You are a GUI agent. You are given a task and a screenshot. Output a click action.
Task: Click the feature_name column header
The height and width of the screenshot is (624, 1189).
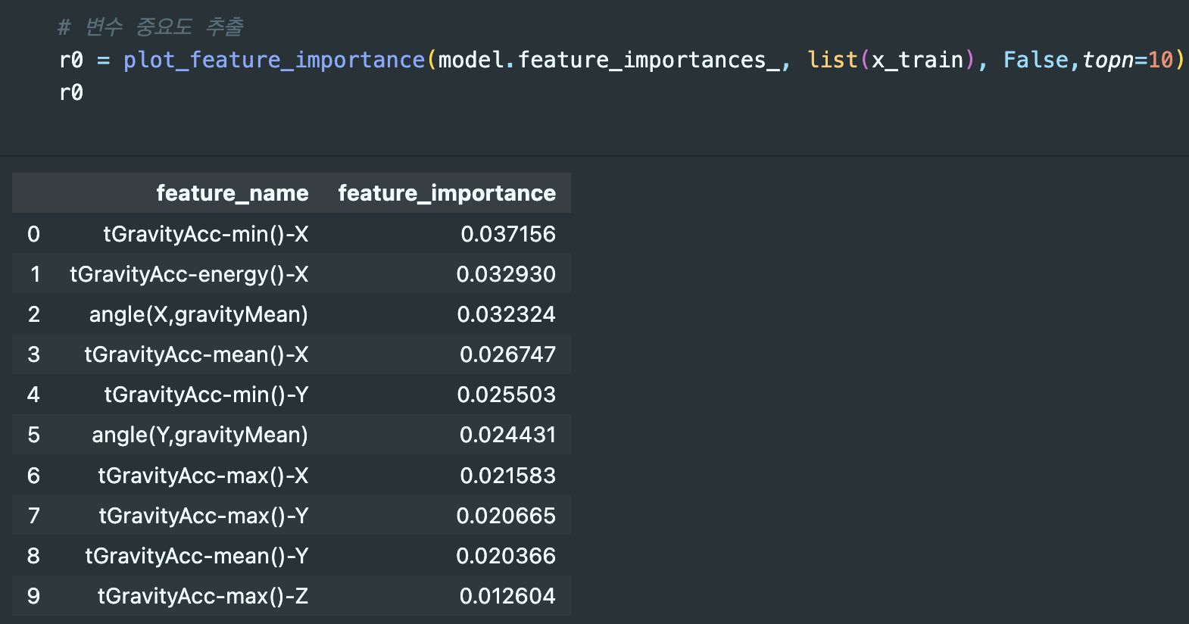[232, 193]
